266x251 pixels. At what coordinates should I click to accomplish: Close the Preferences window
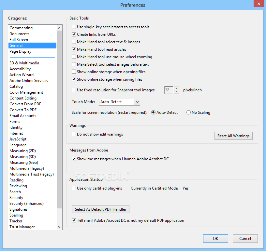click(259, 4)
